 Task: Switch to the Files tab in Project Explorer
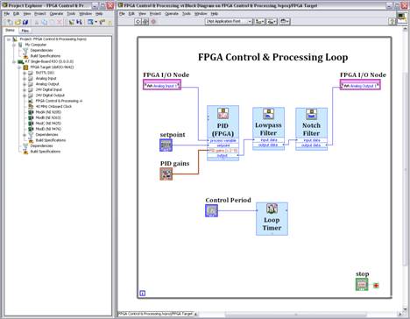(25, 31)
